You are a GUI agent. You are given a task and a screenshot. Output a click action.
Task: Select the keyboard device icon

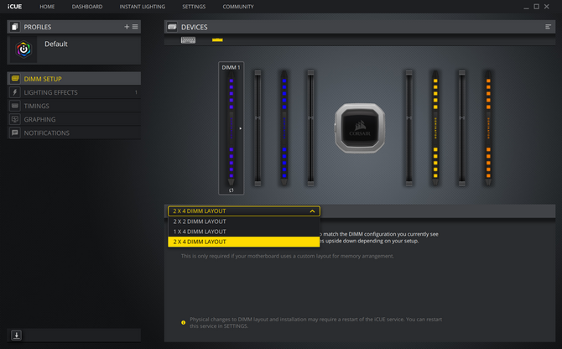tap(188, 39)
